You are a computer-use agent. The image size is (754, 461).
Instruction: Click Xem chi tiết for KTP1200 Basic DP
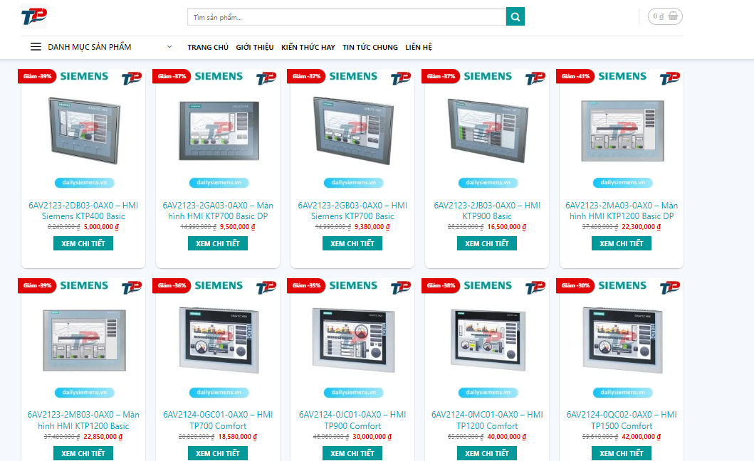coord(622,244)
